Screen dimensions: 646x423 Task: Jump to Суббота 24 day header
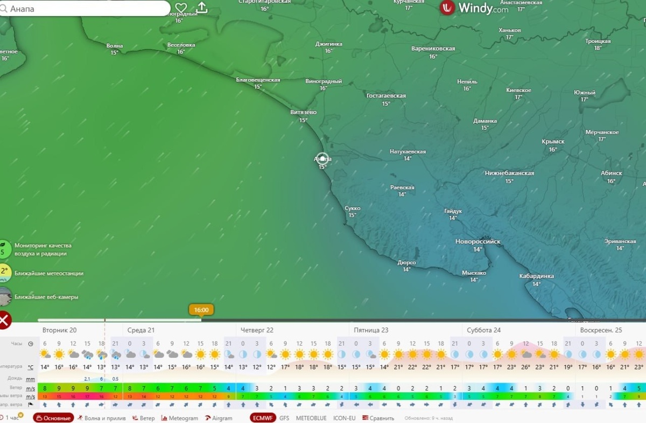(484, 330)
